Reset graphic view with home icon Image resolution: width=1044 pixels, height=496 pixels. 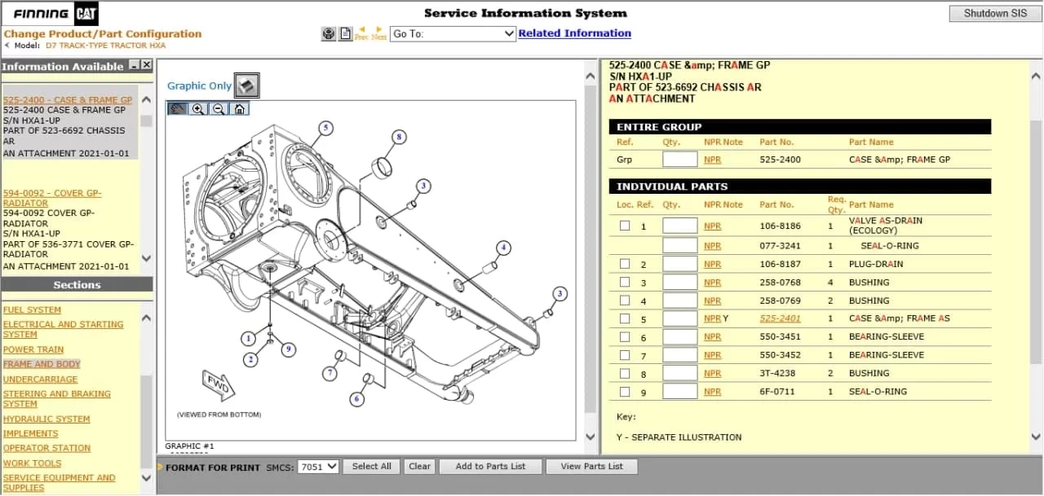click(239, 109)
